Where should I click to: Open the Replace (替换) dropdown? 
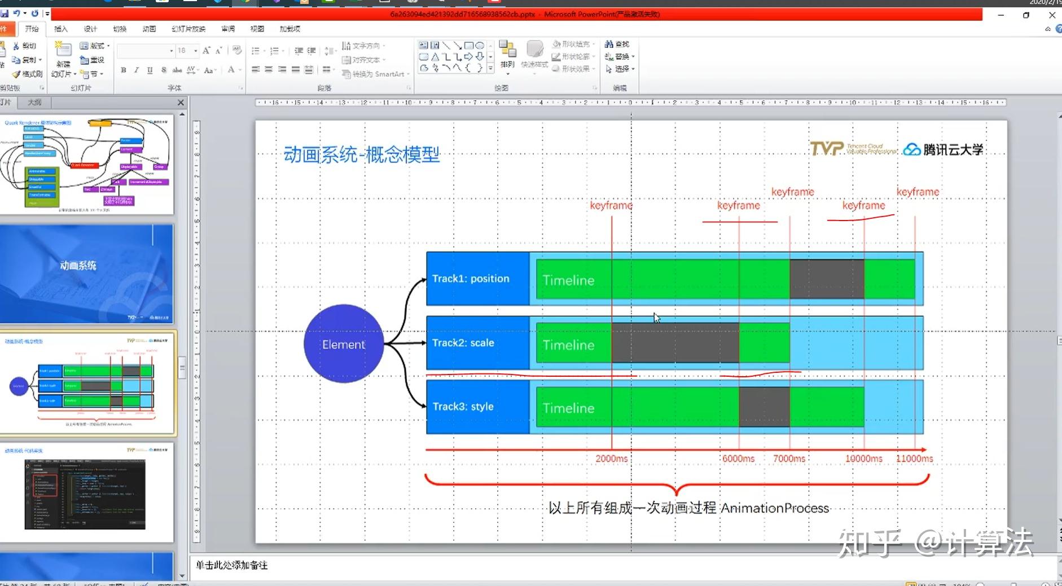point(620,56)
